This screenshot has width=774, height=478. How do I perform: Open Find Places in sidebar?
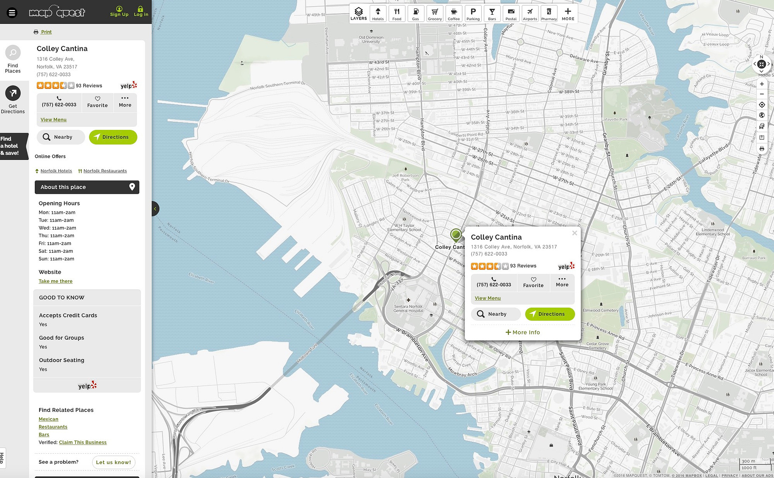(x=13, y=59)
